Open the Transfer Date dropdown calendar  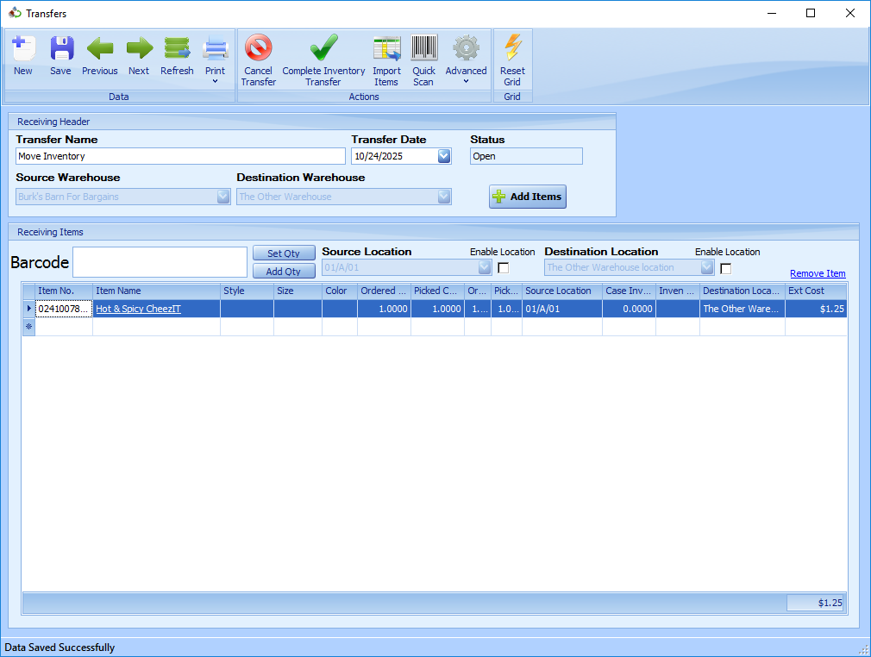coord(444,156)
